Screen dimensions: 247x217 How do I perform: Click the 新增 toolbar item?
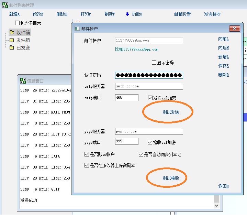(14, 14)
